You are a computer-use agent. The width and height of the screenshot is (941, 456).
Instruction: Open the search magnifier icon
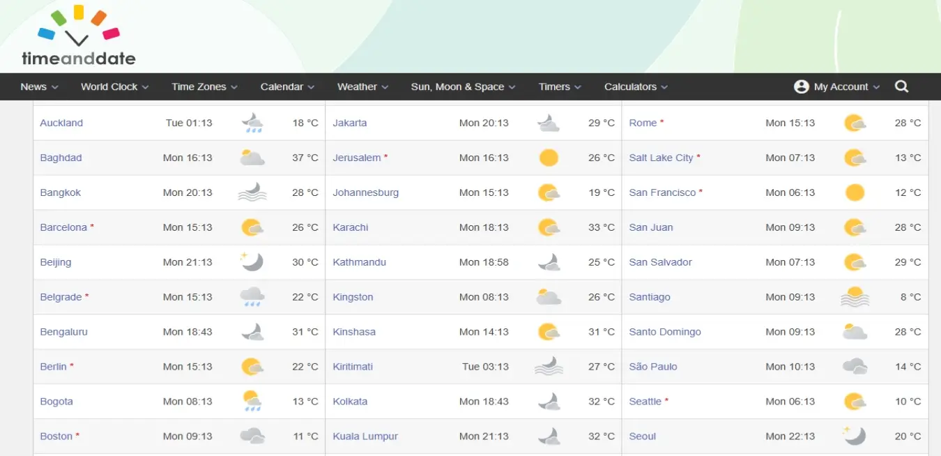(x=901, y=86)
